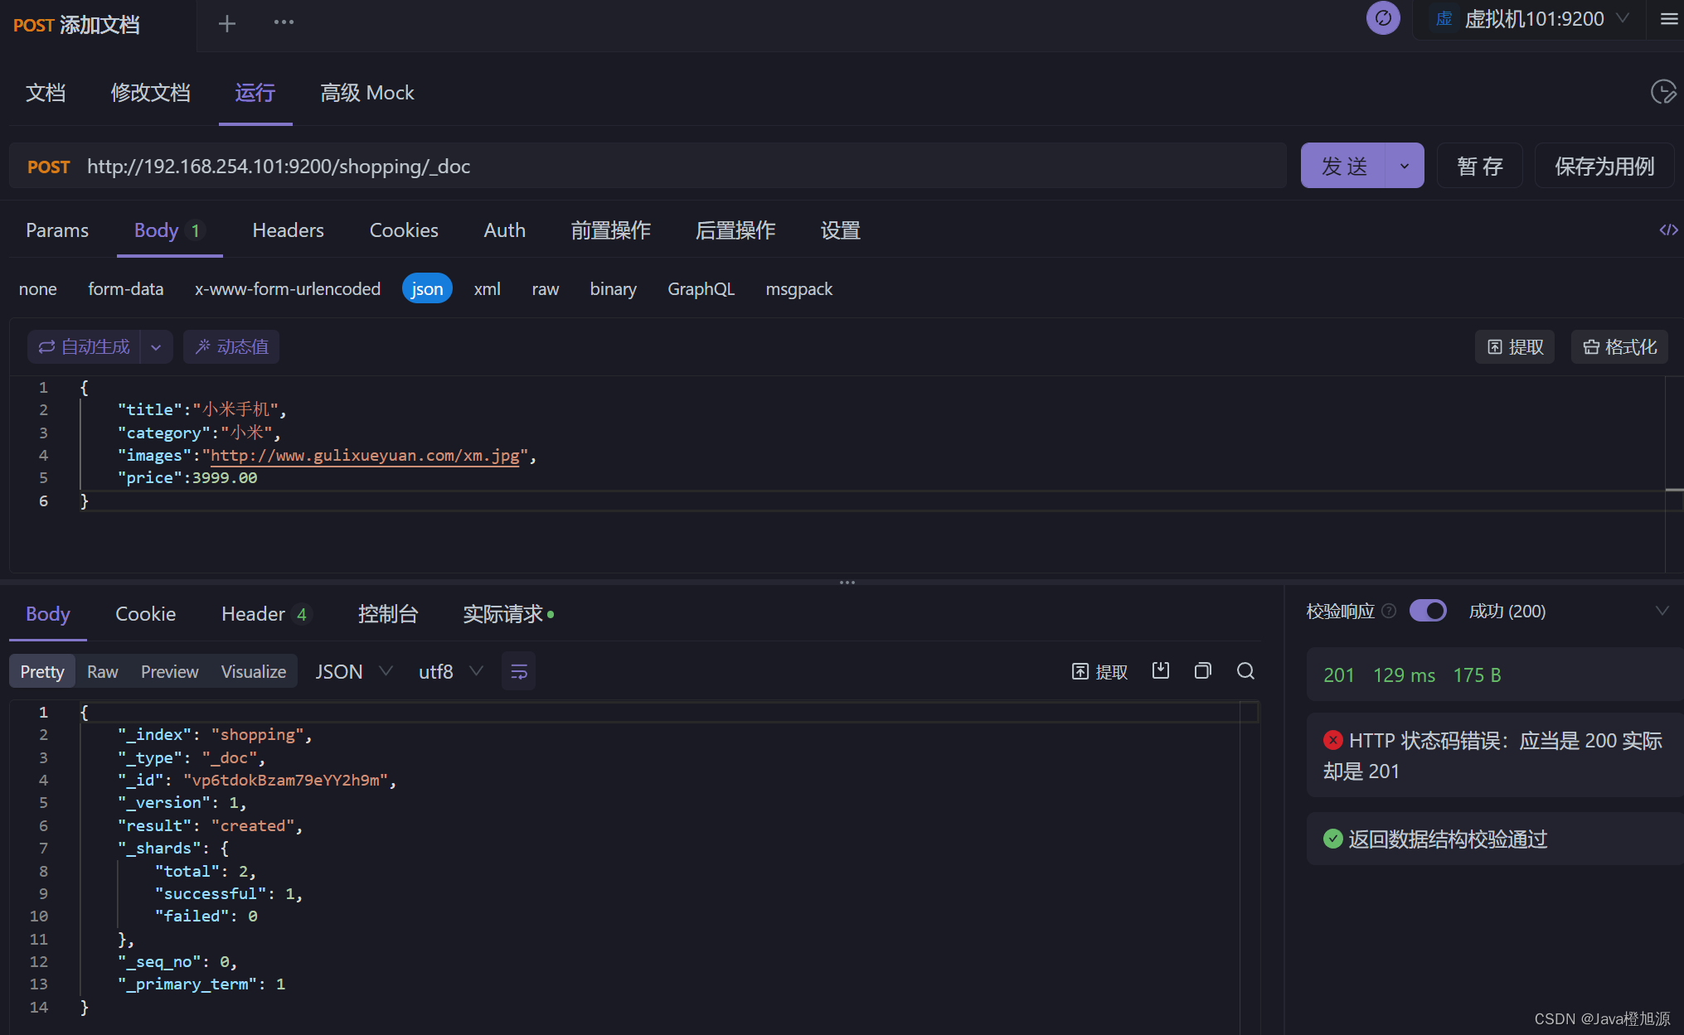Open the Cookies request tab
The image size is (1684, 1035).
tap(404, 230)
